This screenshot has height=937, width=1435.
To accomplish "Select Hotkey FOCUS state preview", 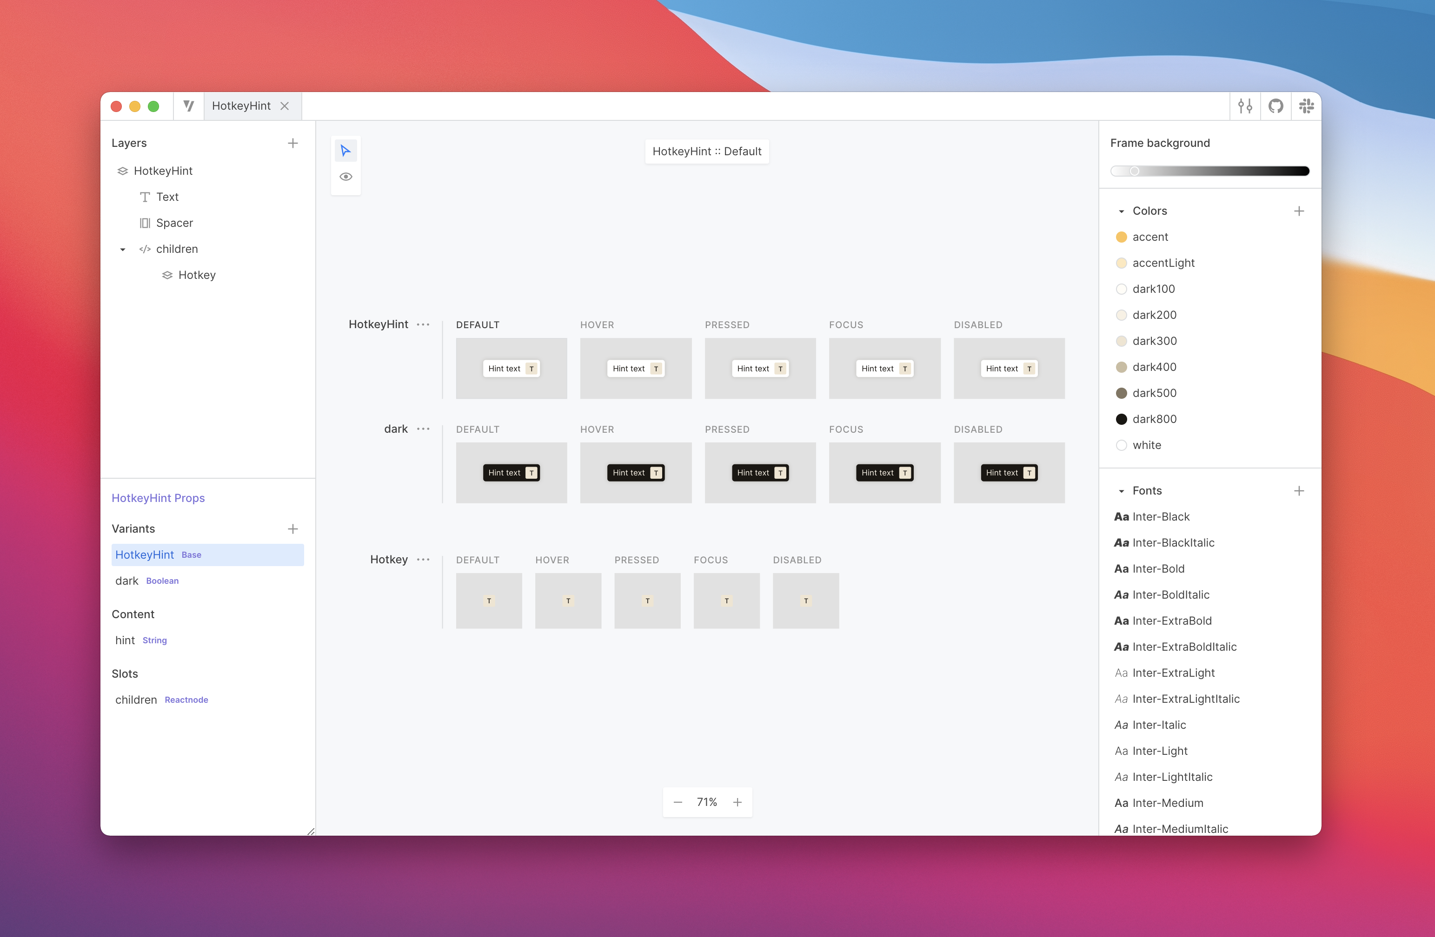I will [726, 601].
